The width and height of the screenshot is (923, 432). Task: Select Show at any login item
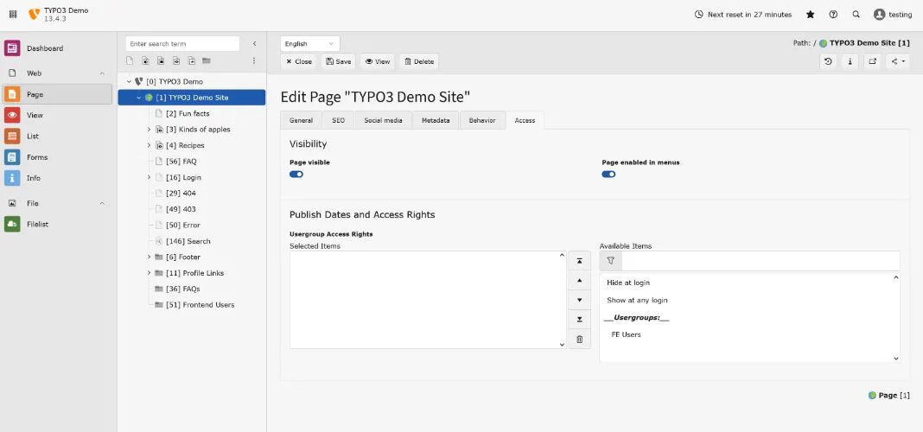(x=637, y=300)
